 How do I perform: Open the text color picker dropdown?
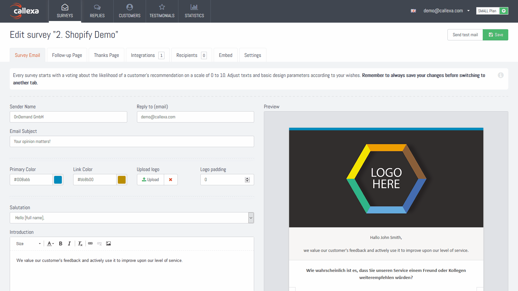51,243
